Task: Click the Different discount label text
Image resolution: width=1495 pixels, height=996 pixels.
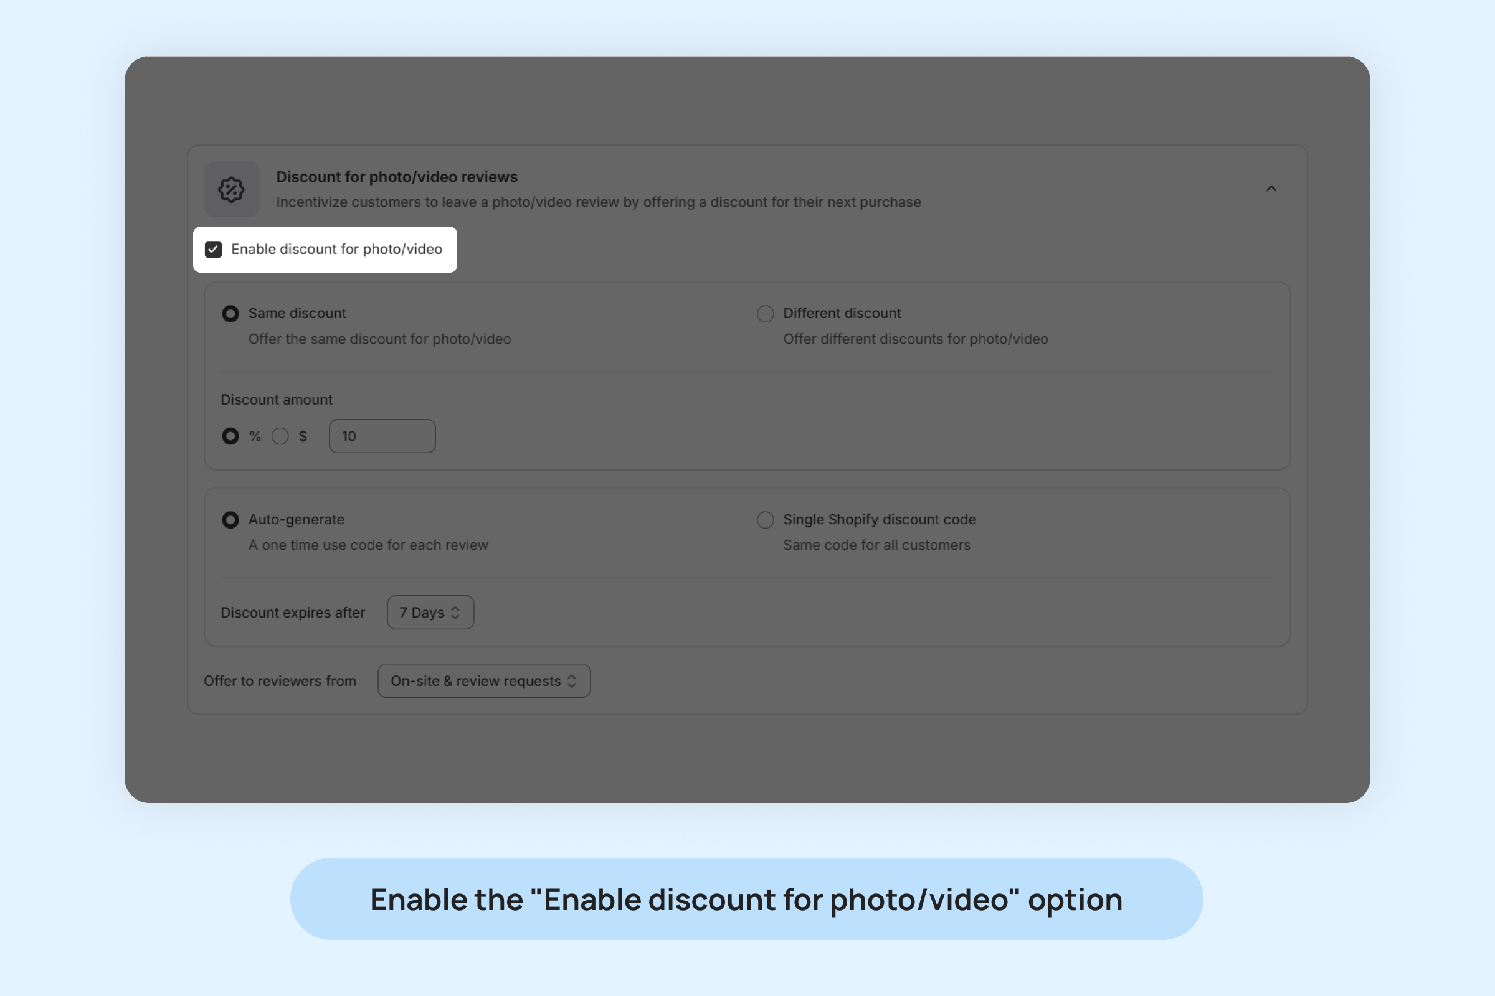Action: point(842,314)
